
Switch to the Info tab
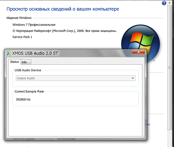pos(26,62)
